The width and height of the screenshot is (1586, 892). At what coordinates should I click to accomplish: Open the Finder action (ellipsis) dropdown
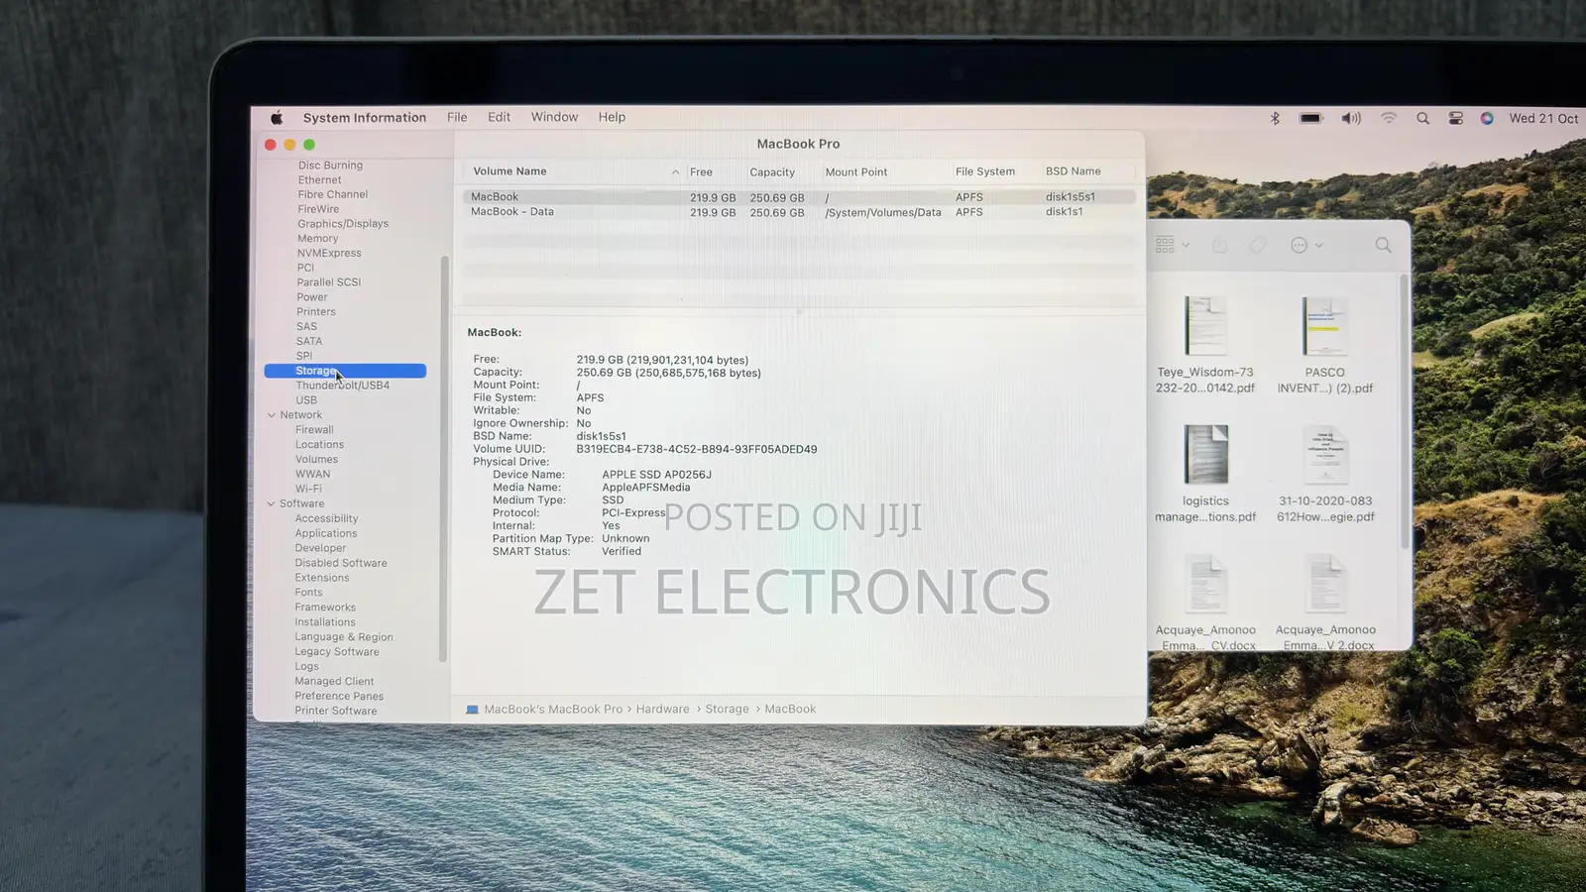click(x=1306, y=245)
